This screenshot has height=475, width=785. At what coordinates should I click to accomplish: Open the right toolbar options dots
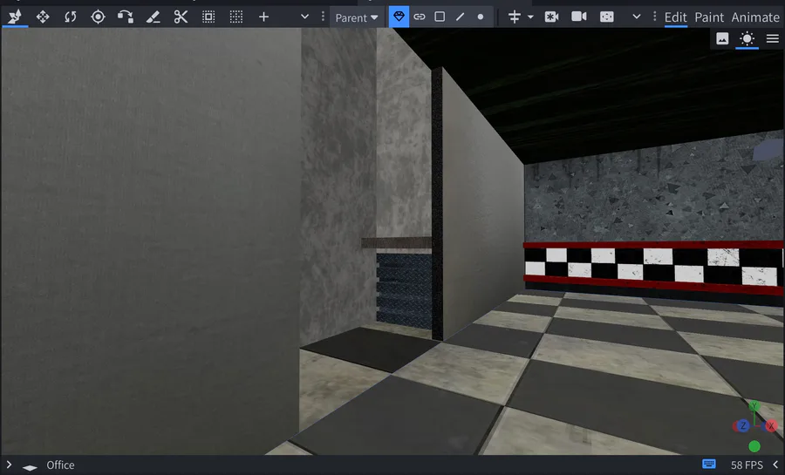click(x=654, y=17)
